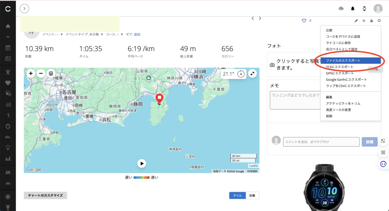Image resolution: width=389 pixels, height=211 pixels.
Task: Click the チャートのカスタマイズ button
Action: tap(46, 195)
